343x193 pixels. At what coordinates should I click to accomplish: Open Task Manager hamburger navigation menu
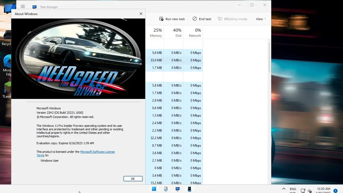(x=23, y=7)
